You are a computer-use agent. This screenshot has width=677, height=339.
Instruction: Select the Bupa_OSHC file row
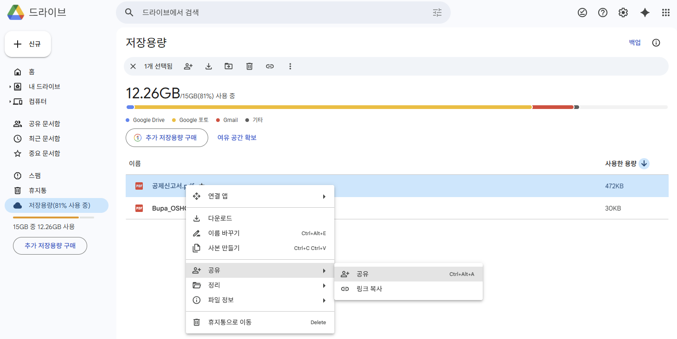coord(397,208)
